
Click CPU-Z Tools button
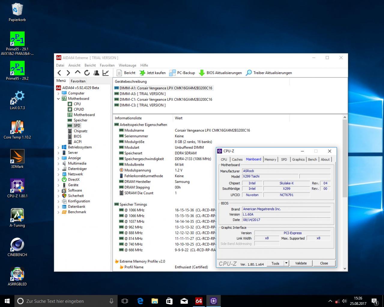[275, 263]
